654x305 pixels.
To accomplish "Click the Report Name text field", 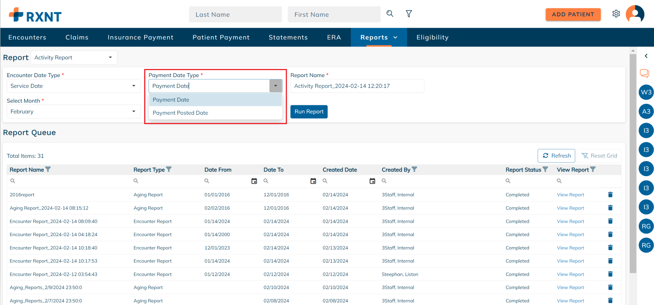I will (x=357, y=86).
